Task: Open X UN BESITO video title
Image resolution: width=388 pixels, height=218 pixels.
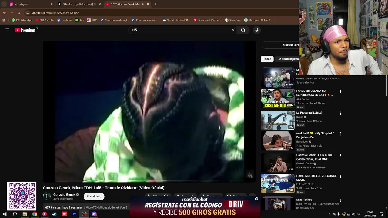Action: click(315, 157)
